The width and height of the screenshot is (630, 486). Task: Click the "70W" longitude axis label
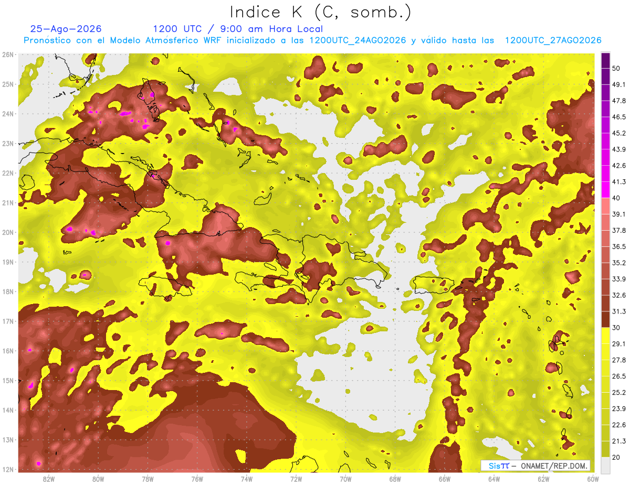(x=345, y=479)
